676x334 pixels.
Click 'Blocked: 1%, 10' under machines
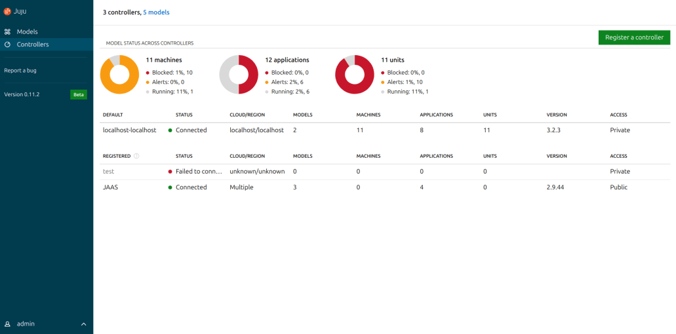click(172, 73)
